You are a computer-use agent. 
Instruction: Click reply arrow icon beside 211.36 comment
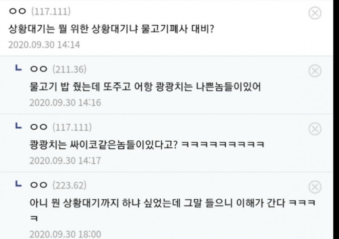pyautogui.click(x=18, y=68)
